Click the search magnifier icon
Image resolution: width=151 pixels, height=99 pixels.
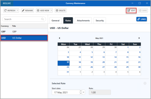point(43,19)
